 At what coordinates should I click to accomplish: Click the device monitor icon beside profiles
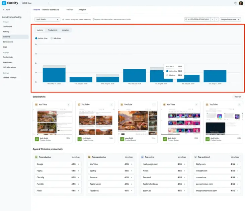pos(94,19)
